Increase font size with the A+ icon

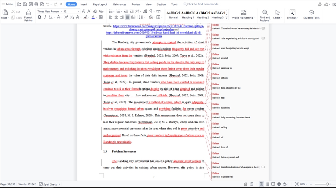84,11
